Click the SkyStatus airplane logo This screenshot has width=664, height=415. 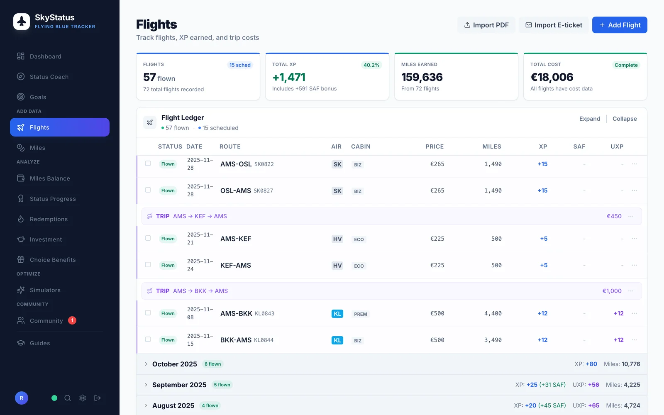pyautogui.click(x=22, y=22)
